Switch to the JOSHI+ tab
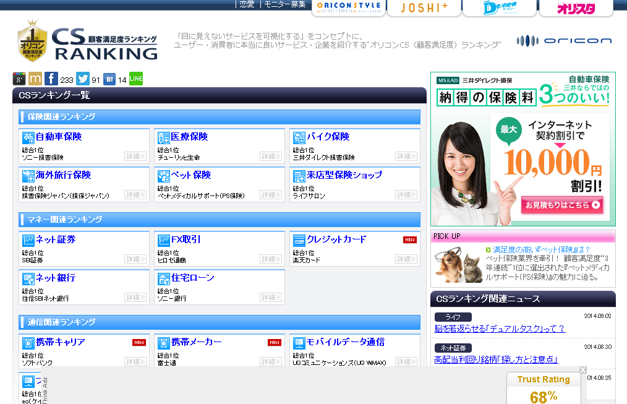Image resolution: width=627 pixels, height=404 pixels. 424,7
